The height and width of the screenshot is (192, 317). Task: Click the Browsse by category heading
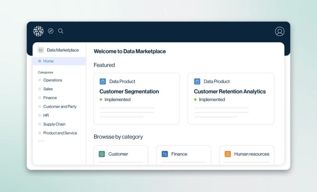click(x=118, y=137)
